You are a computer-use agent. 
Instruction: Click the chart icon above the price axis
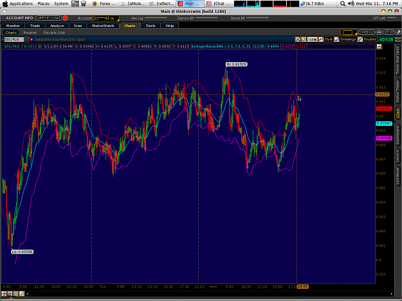click(x=379, y=47)
